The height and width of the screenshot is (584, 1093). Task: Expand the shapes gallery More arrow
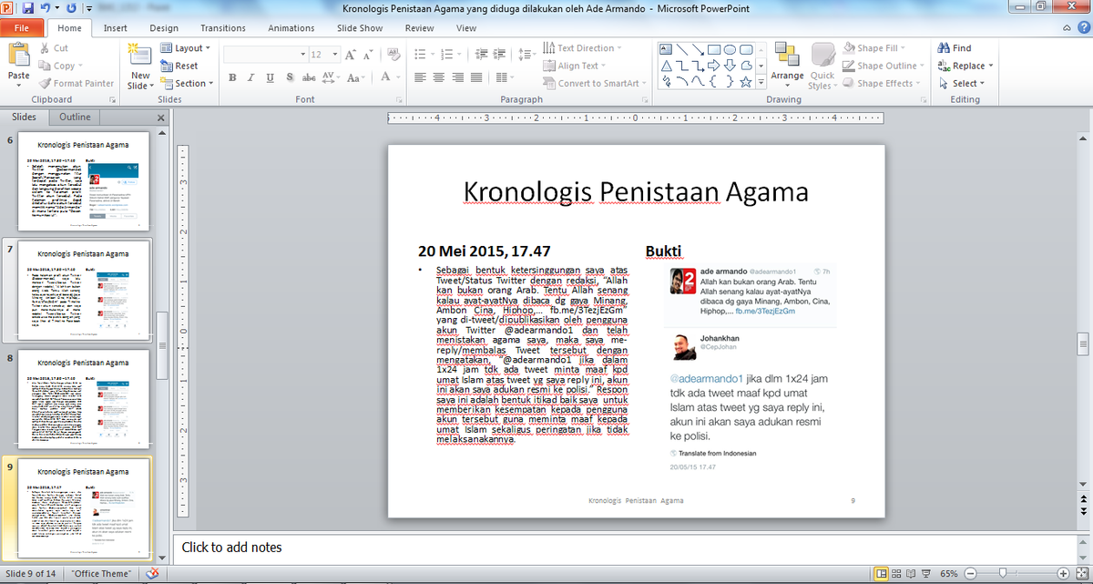[761, 83]
